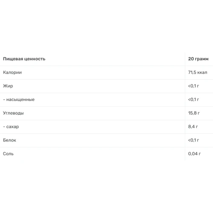This screenshot has width=213, height=213.
Task: Click the 'Калории' row label
Action: coord(12,72)
